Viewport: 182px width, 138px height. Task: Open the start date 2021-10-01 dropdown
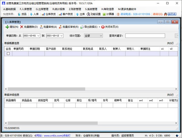coord(39,36)
